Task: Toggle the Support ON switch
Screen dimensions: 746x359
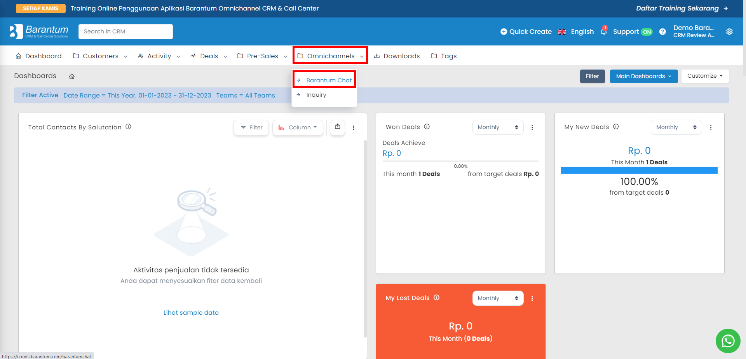Action: click(647, 32)
